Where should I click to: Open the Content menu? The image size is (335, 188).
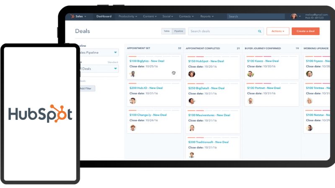[x=150, y=16]
